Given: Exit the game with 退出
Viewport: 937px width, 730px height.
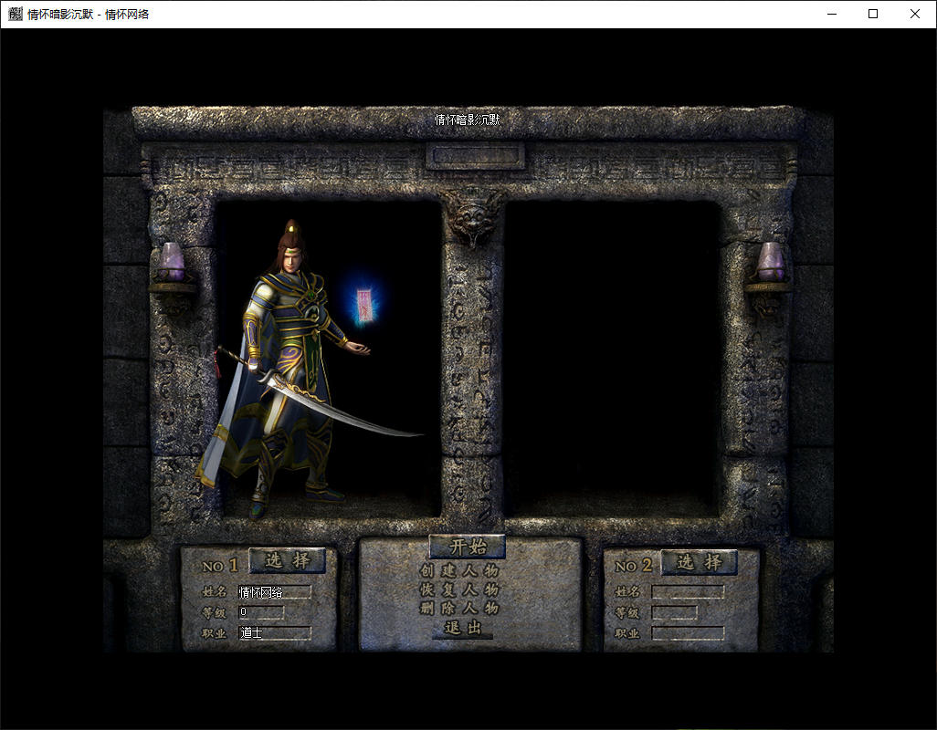Looking at the screenshot, I should point(462,628).
